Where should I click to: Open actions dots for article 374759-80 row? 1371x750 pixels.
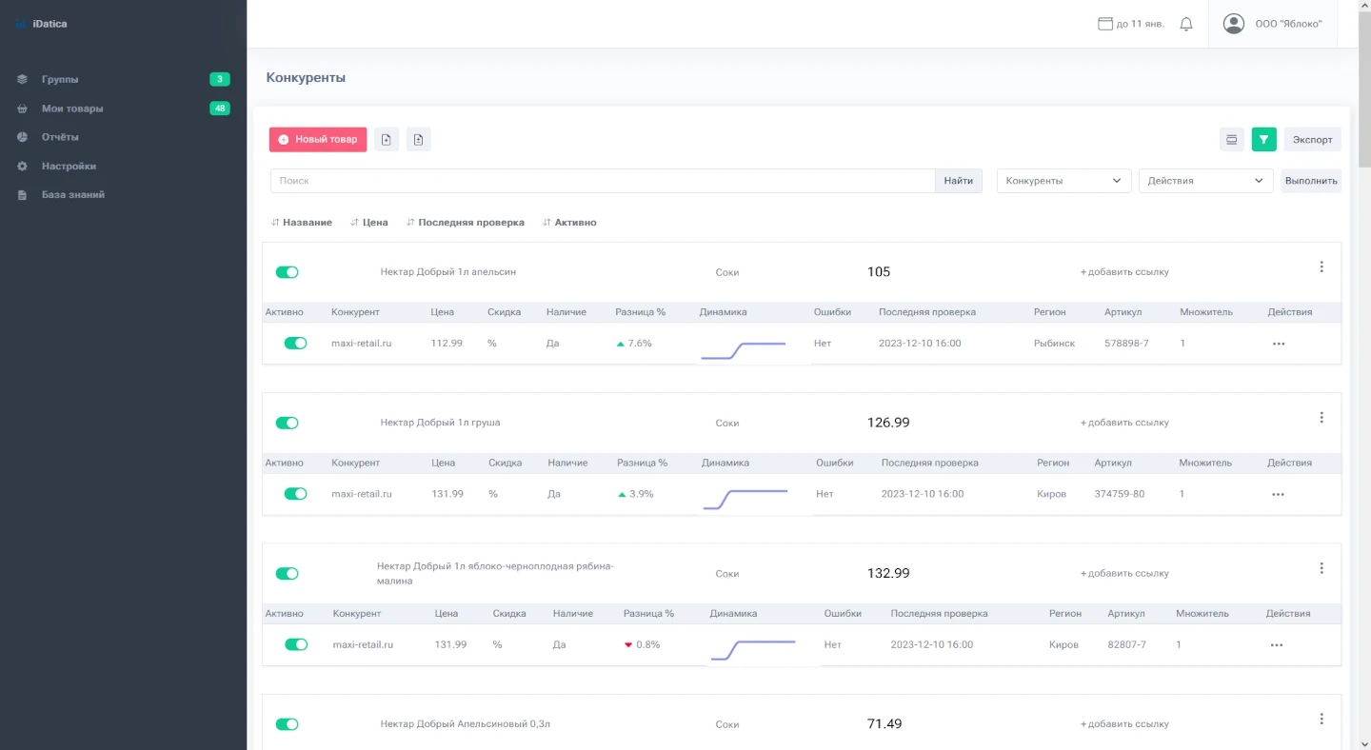pos(1278,495)
